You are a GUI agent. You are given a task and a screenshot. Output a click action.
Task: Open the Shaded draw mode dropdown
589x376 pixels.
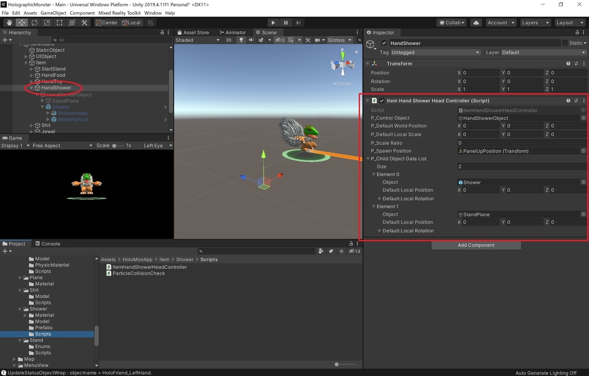[x=197, y=40]
